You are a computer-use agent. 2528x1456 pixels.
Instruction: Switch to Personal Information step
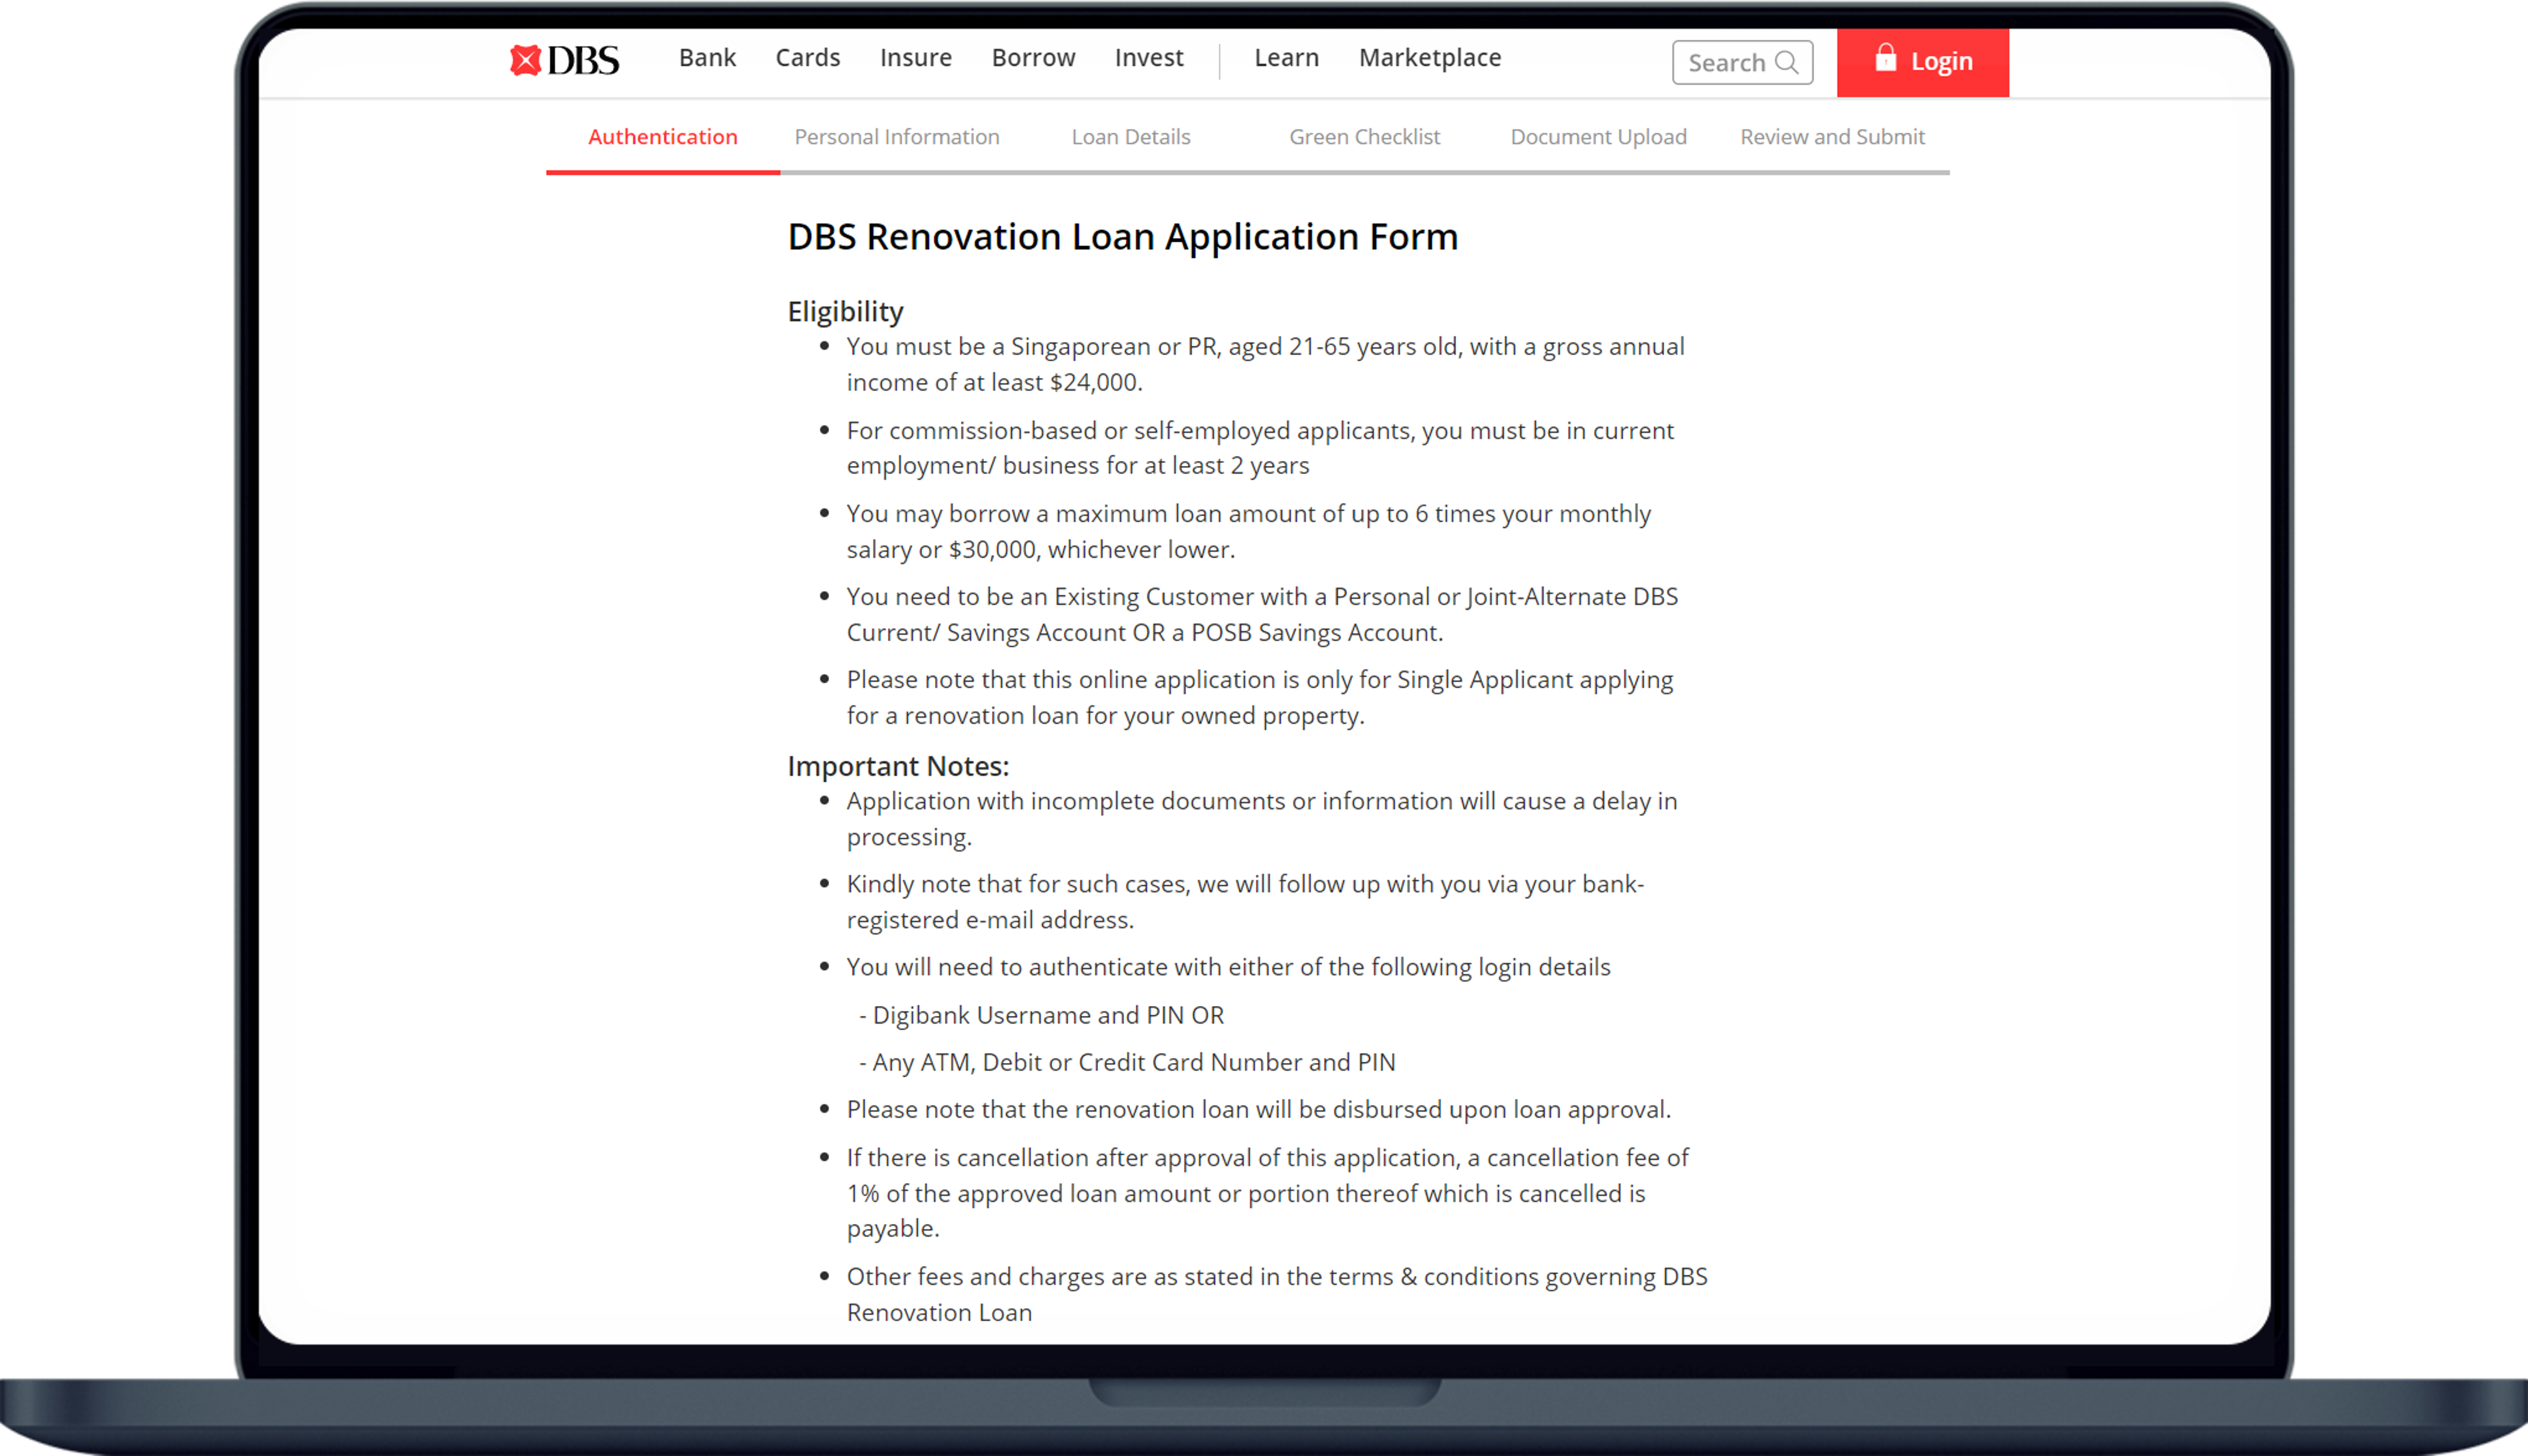pos(896,137)
